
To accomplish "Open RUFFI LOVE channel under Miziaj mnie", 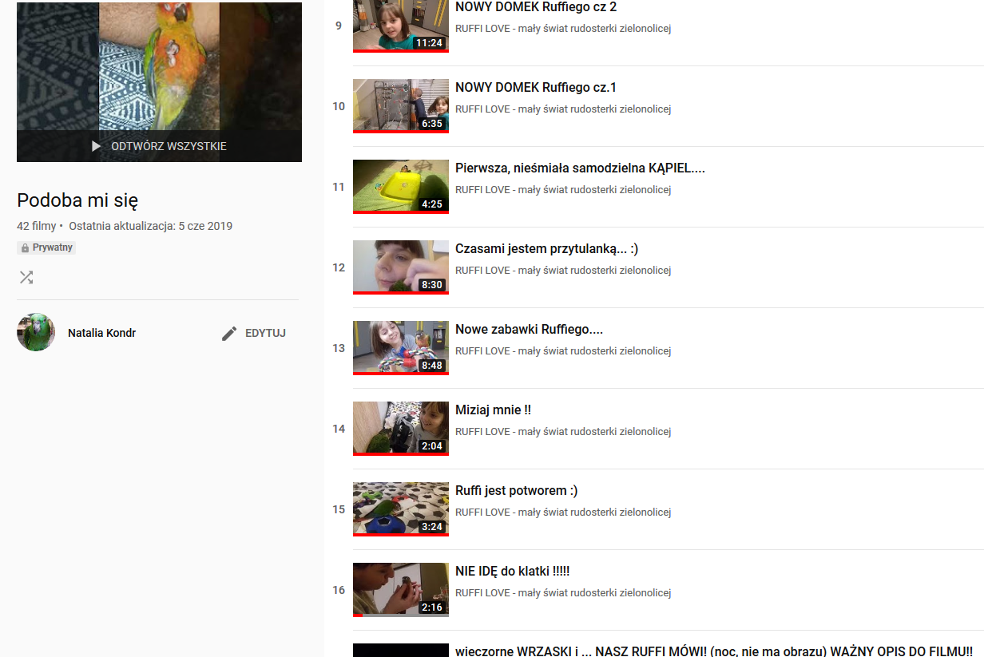I will [x=562, y=432].
